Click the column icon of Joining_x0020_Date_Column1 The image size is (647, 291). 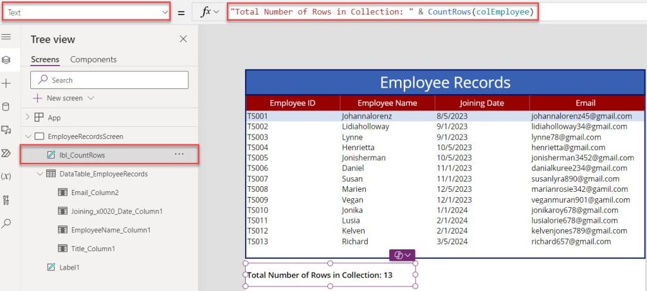[x=63, y=211]
